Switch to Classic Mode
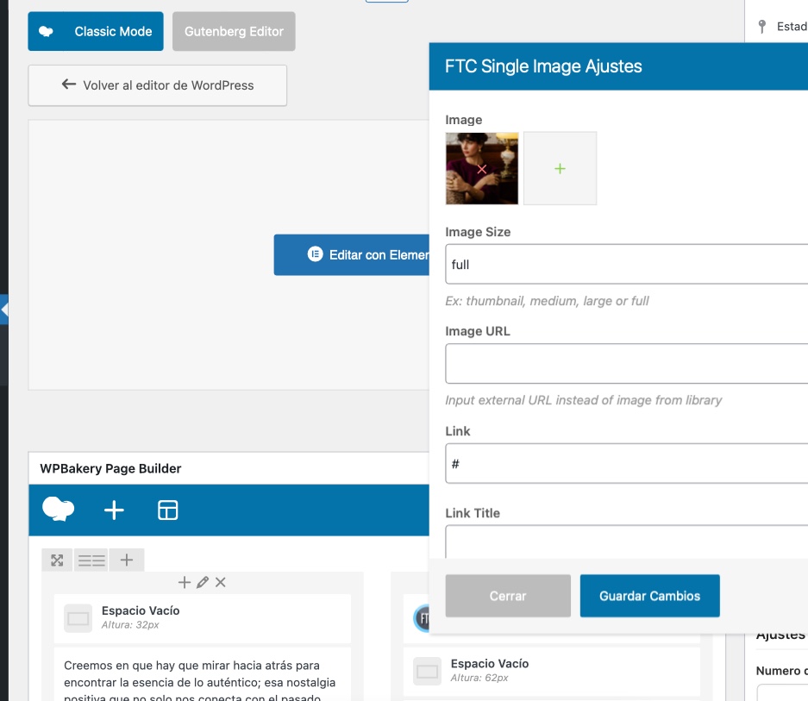The width and height of the screenshot is (808, 701). click(x=96, y=32)
